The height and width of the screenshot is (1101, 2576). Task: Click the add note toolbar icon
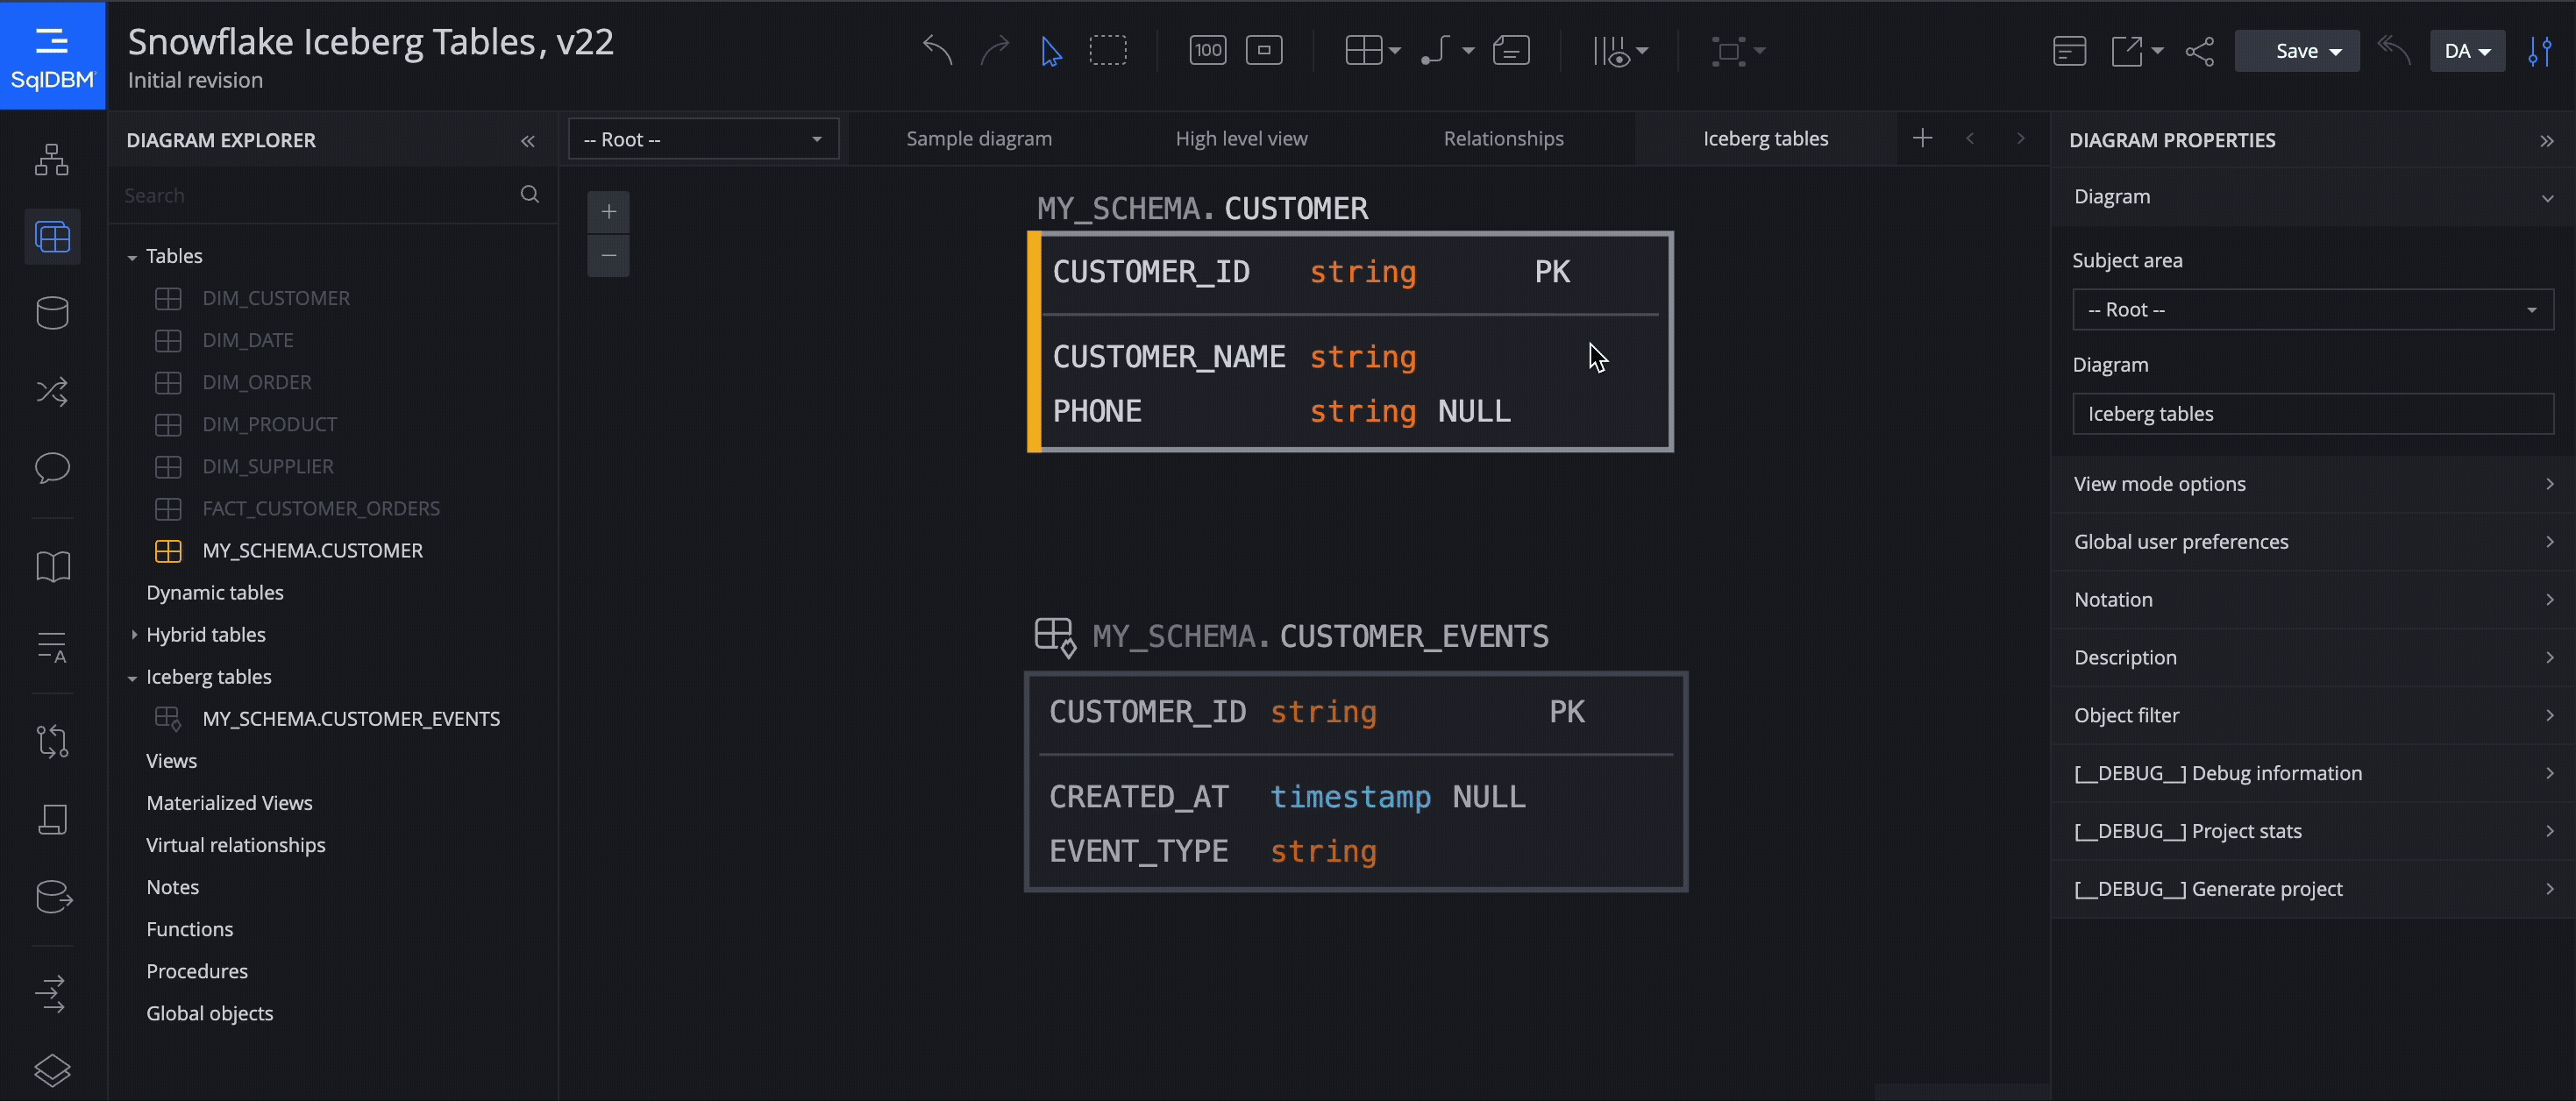click(x=1511, y=50)
